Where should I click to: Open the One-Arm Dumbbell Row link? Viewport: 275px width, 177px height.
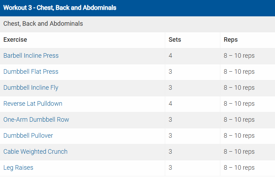tap(36, 120)
